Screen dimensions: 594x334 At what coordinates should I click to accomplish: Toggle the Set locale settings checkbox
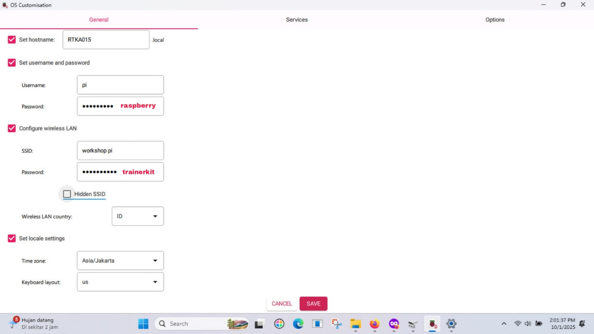pos(12,239)
